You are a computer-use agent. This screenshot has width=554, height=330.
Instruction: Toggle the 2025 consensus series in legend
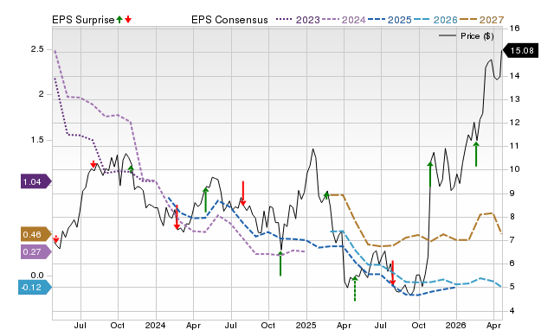[390, 20]
